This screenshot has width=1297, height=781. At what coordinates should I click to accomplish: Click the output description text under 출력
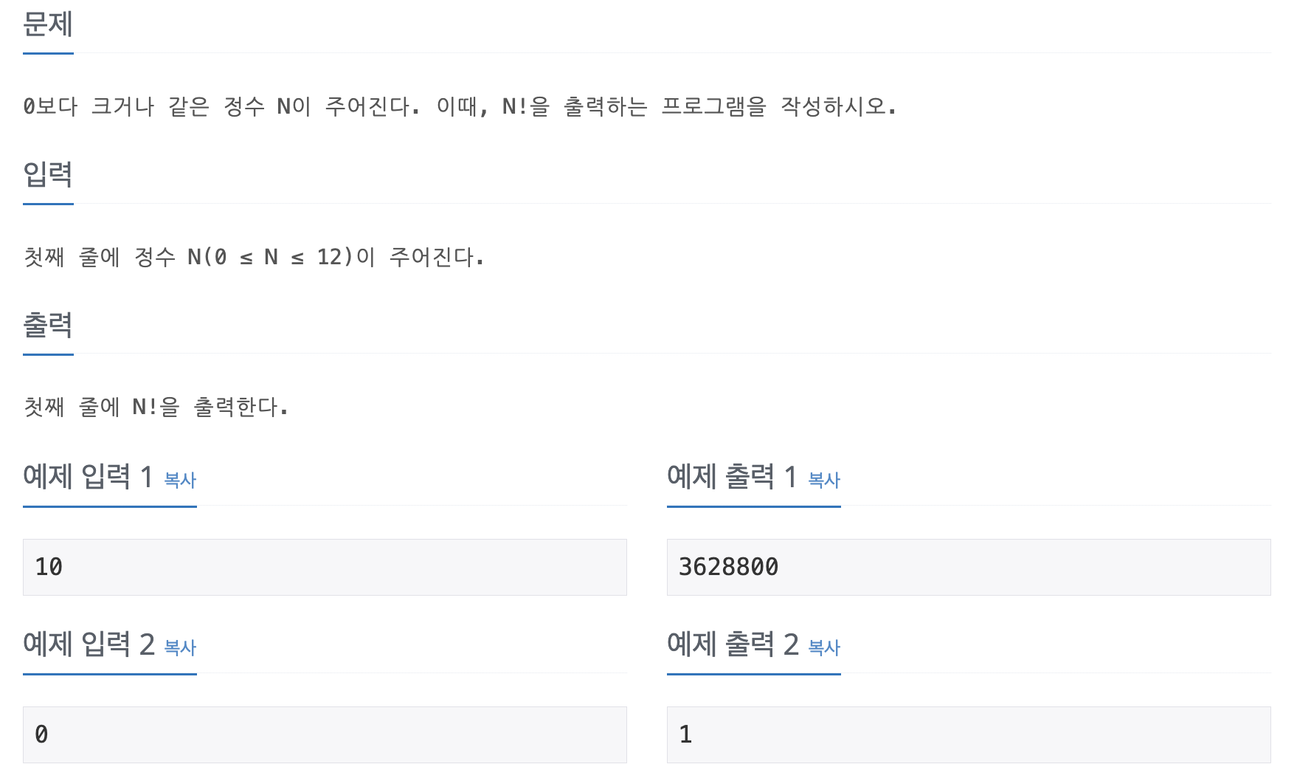pyautogui.click(x=155, y=405)
